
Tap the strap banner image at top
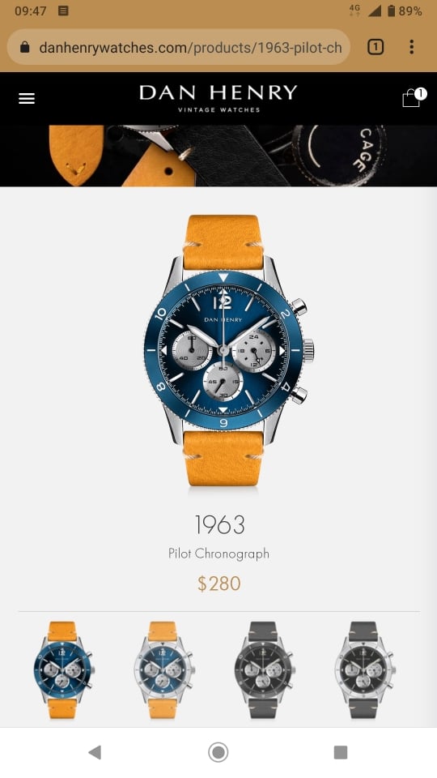pos(218,156)
